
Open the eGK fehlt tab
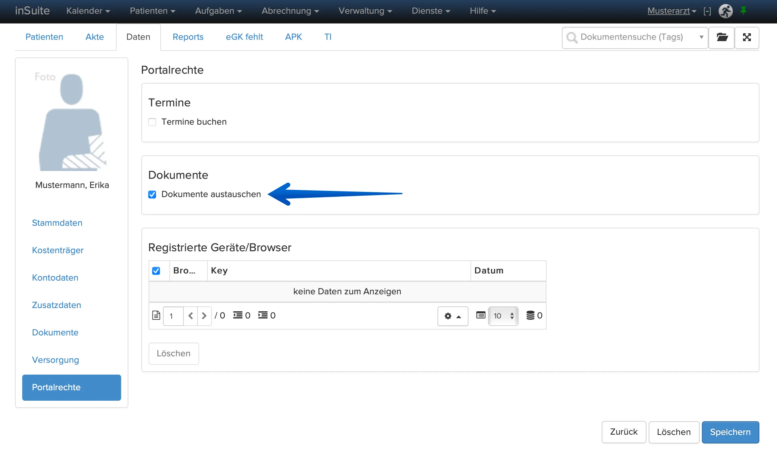point(244,37)
